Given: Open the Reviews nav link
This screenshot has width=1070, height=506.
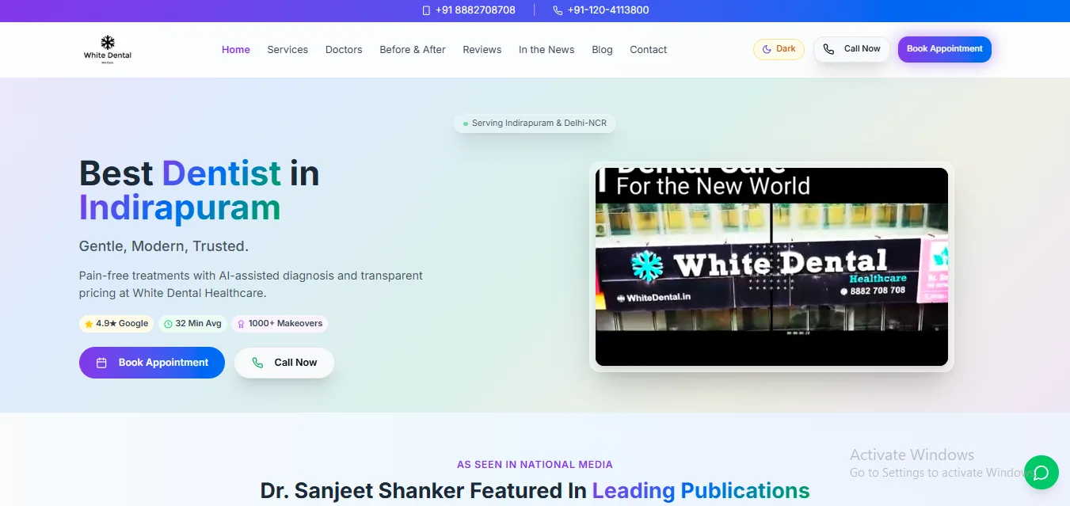Looking at the screenshot, I should [482, 49].
